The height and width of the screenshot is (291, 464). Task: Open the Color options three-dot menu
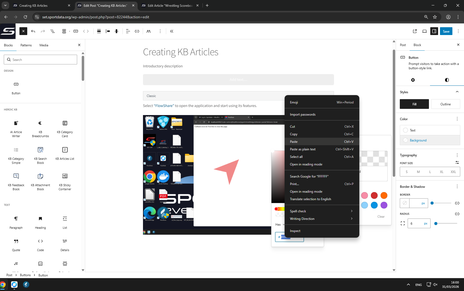[x=457, y=119]
